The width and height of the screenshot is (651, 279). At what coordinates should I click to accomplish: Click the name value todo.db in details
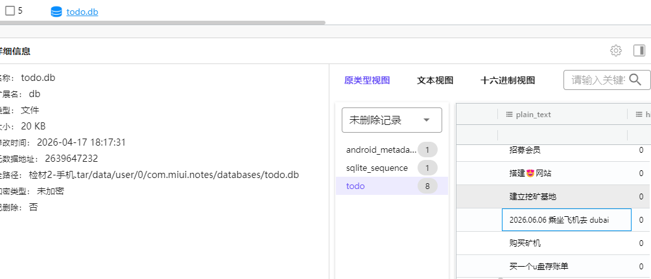(x=38, y=78)
